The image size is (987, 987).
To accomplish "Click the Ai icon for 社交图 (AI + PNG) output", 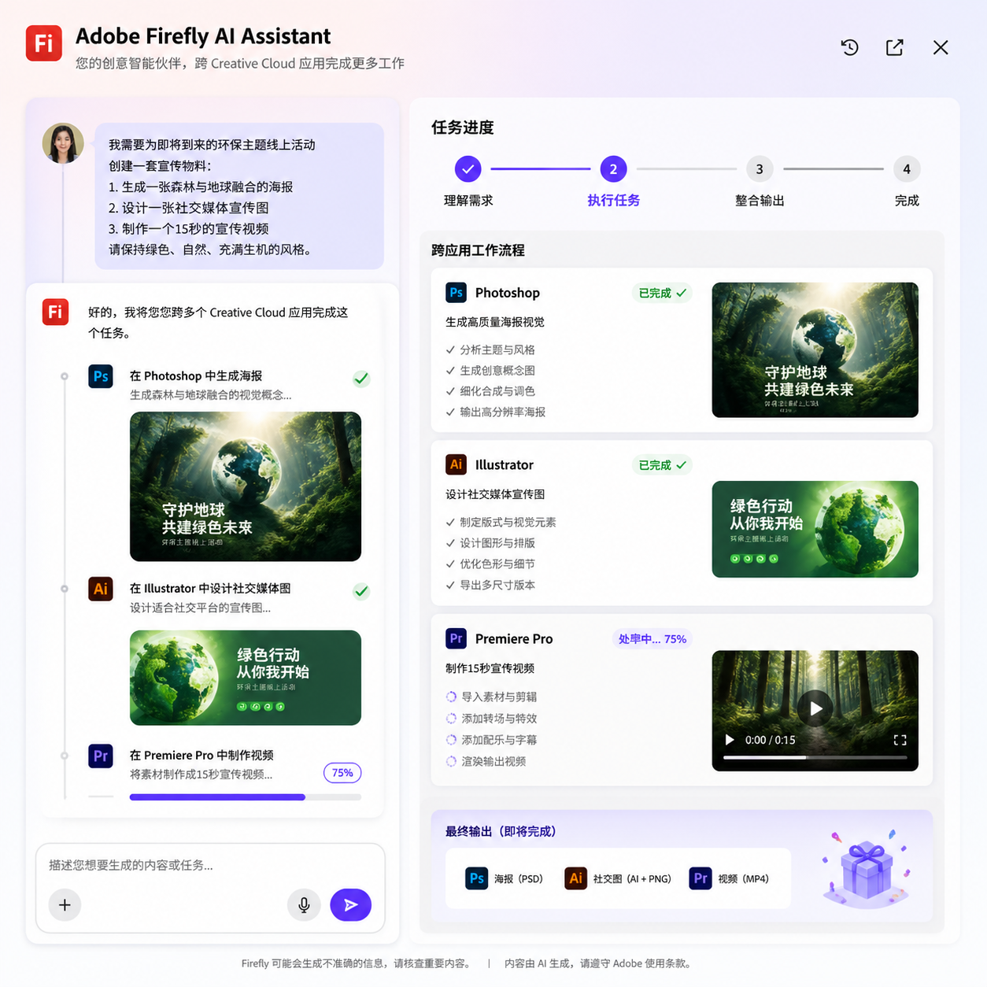I will (576, 878).
